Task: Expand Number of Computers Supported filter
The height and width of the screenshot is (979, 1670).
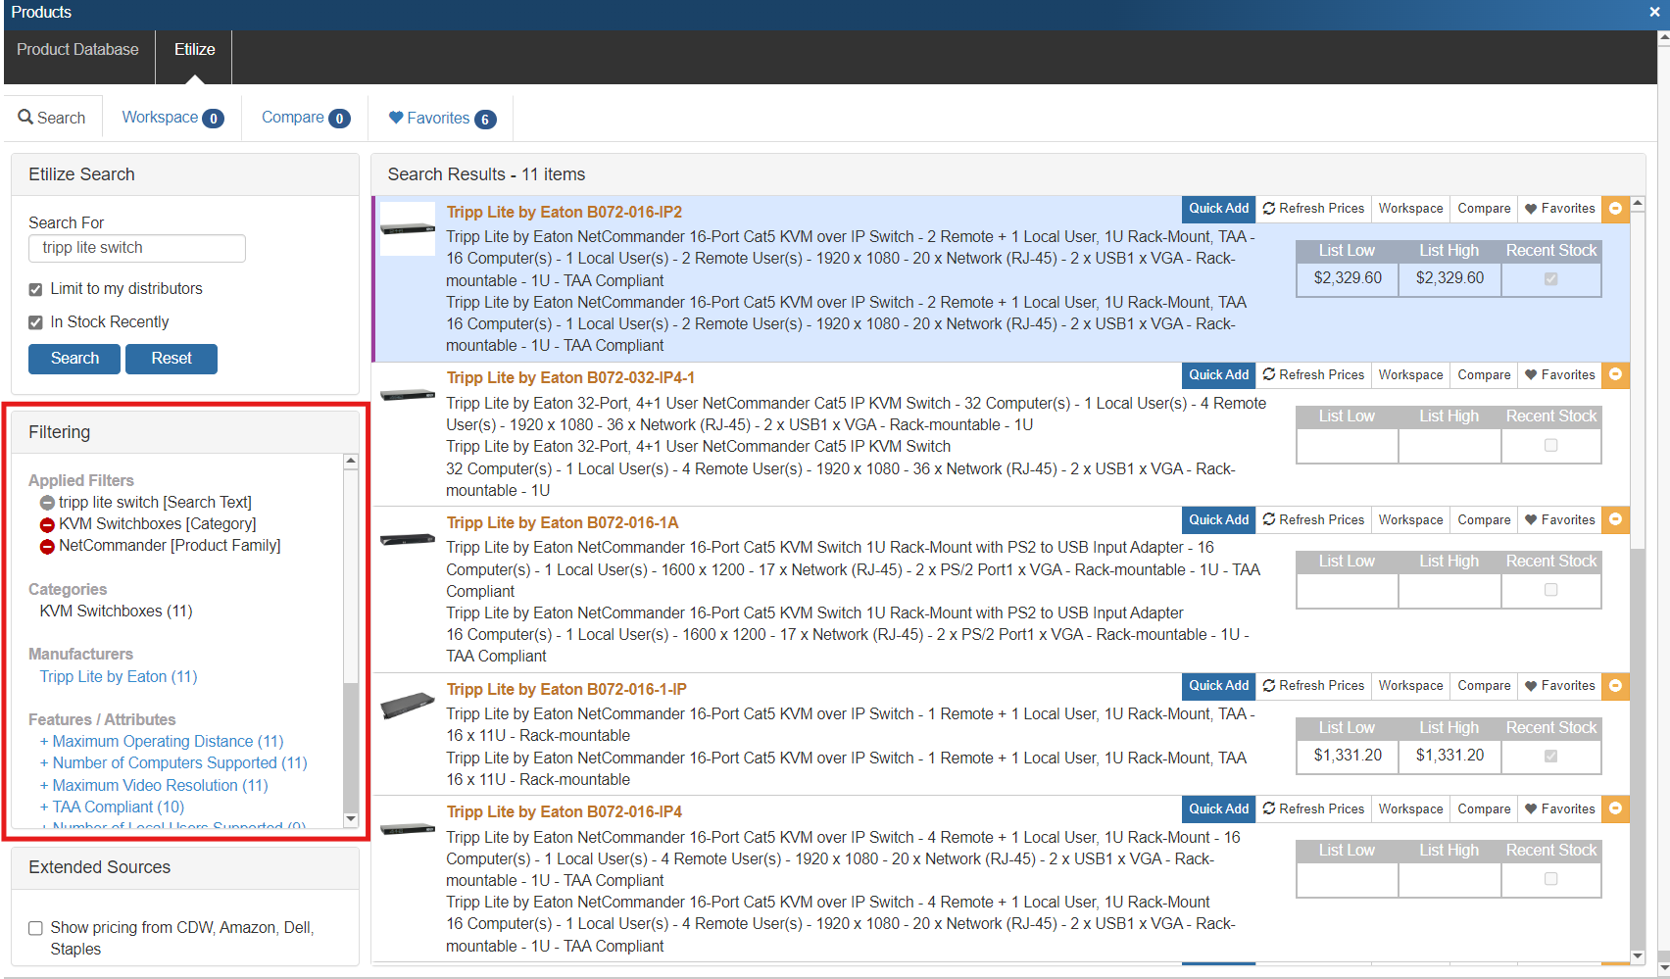Action: 173,763
